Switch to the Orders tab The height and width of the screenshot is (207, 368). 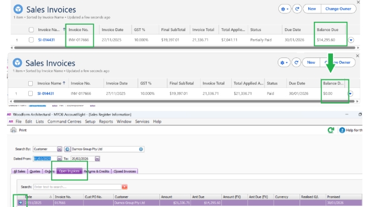coord(49,171)
